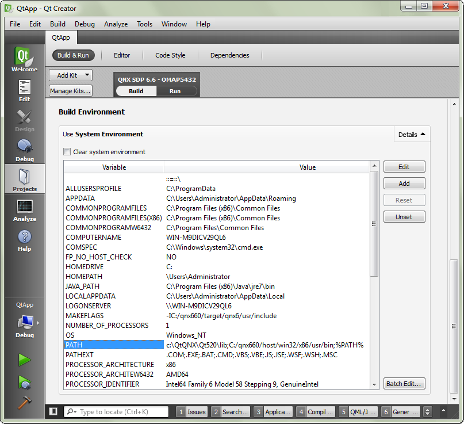Collapse the environment Details expander

coord(412,135)
